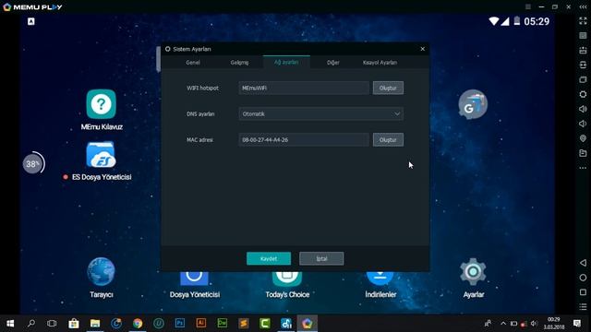Open İndirilenler downloads app
The height and width of the screenshot is (332, 591).
(x=380, y=279)
